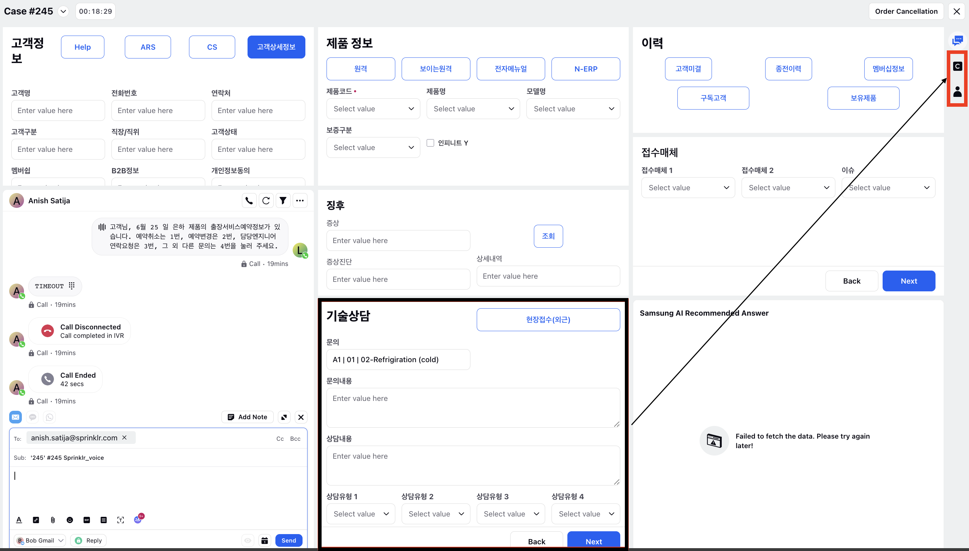Click the preview eye icon near Send
The image size is (969, 551).
click(x=248, y=540)
